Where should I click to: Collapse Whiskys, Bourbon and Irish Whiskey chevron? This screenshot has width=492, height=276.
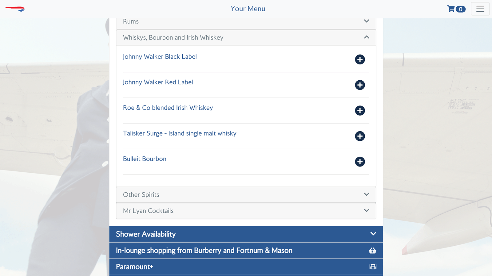367,37
